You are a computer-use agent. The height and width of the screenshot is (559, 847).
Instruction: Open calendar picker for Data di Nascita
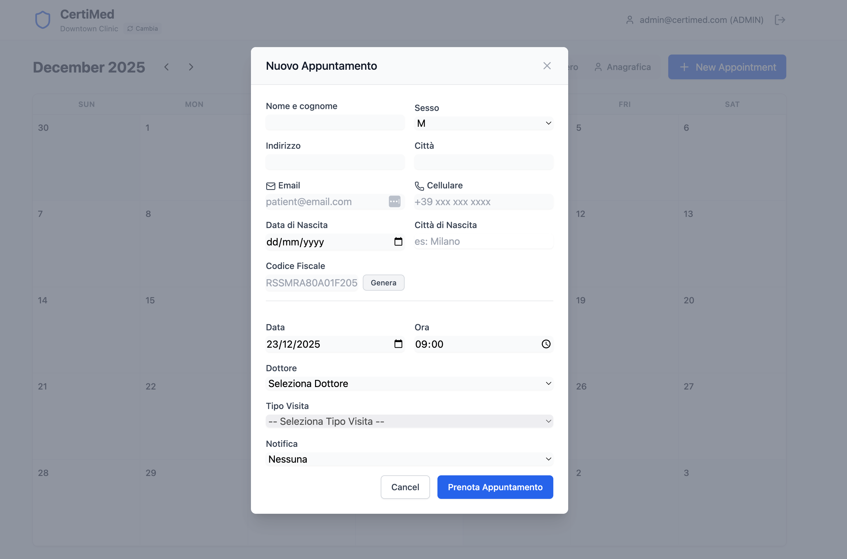click(x=398, y=242)
